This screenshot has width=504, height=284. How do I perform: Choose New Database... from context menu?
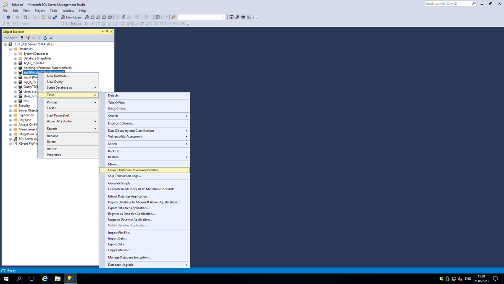68,76
